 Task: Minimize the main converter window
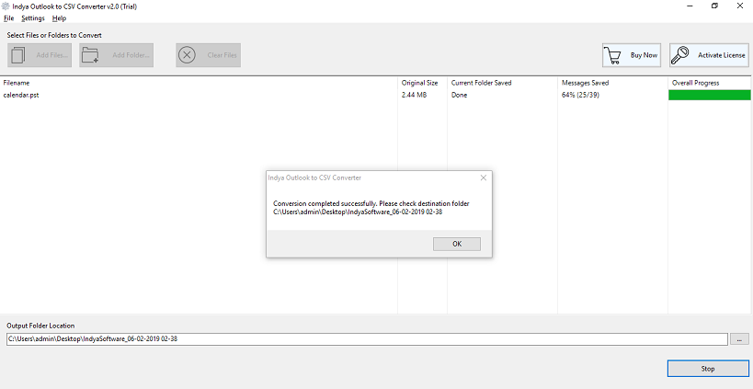(x=690, y=6)
